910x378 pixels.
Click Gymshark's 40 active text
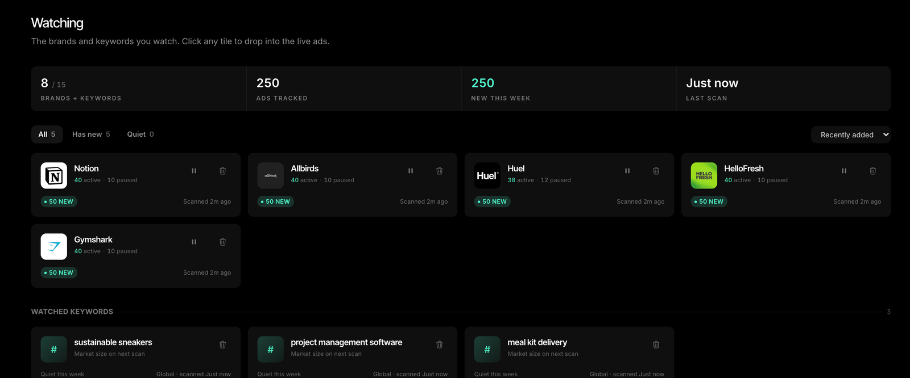point(88,251)
